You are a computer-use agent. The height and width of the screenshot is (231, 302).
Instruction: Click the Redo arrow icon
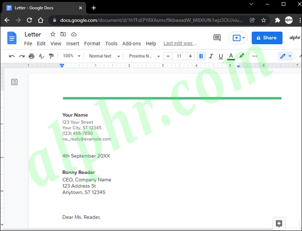pos(22,56)
